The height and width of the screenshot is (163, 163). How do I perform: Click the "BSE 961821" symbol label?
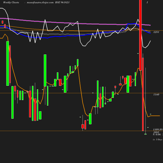[x=62, y=2]
